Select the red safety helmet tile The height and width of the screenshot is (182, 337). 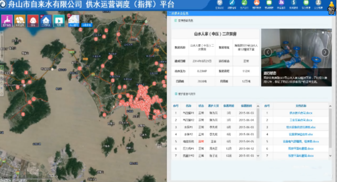tap(33, 21)
